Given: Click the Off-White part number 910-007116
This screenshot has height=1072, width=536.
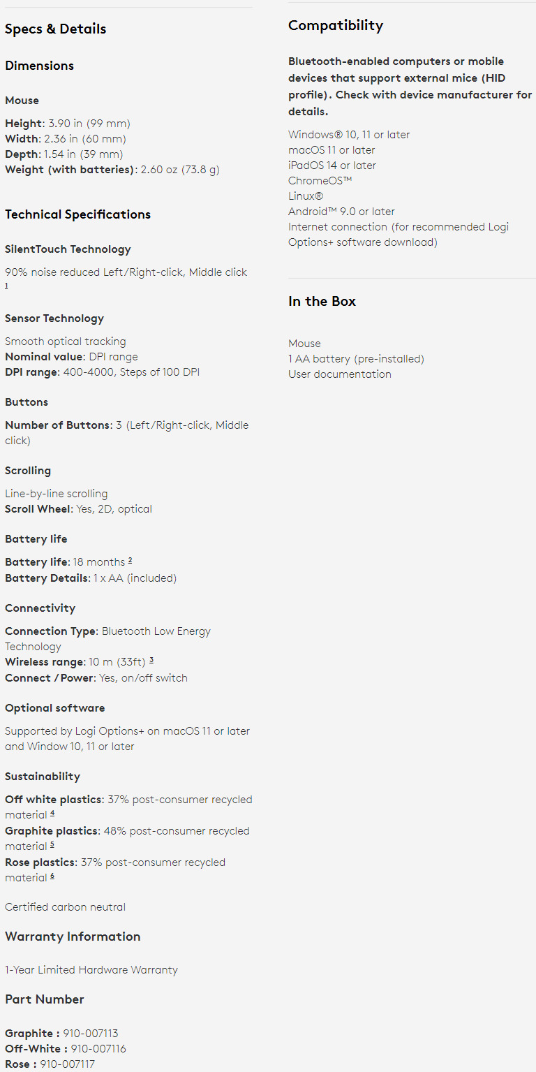Looking at the screenshot, I should [98, 1049].
